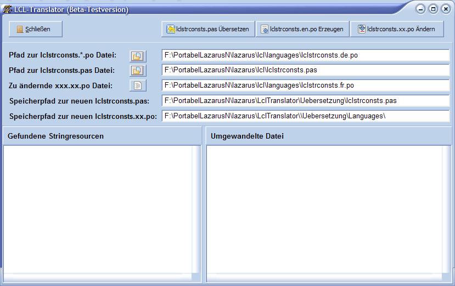Focus the Uebersetzung\Languages\ save path field
The height and width of the screenshot is (286, 455).
pyautogui.click(x=305, y=116)
